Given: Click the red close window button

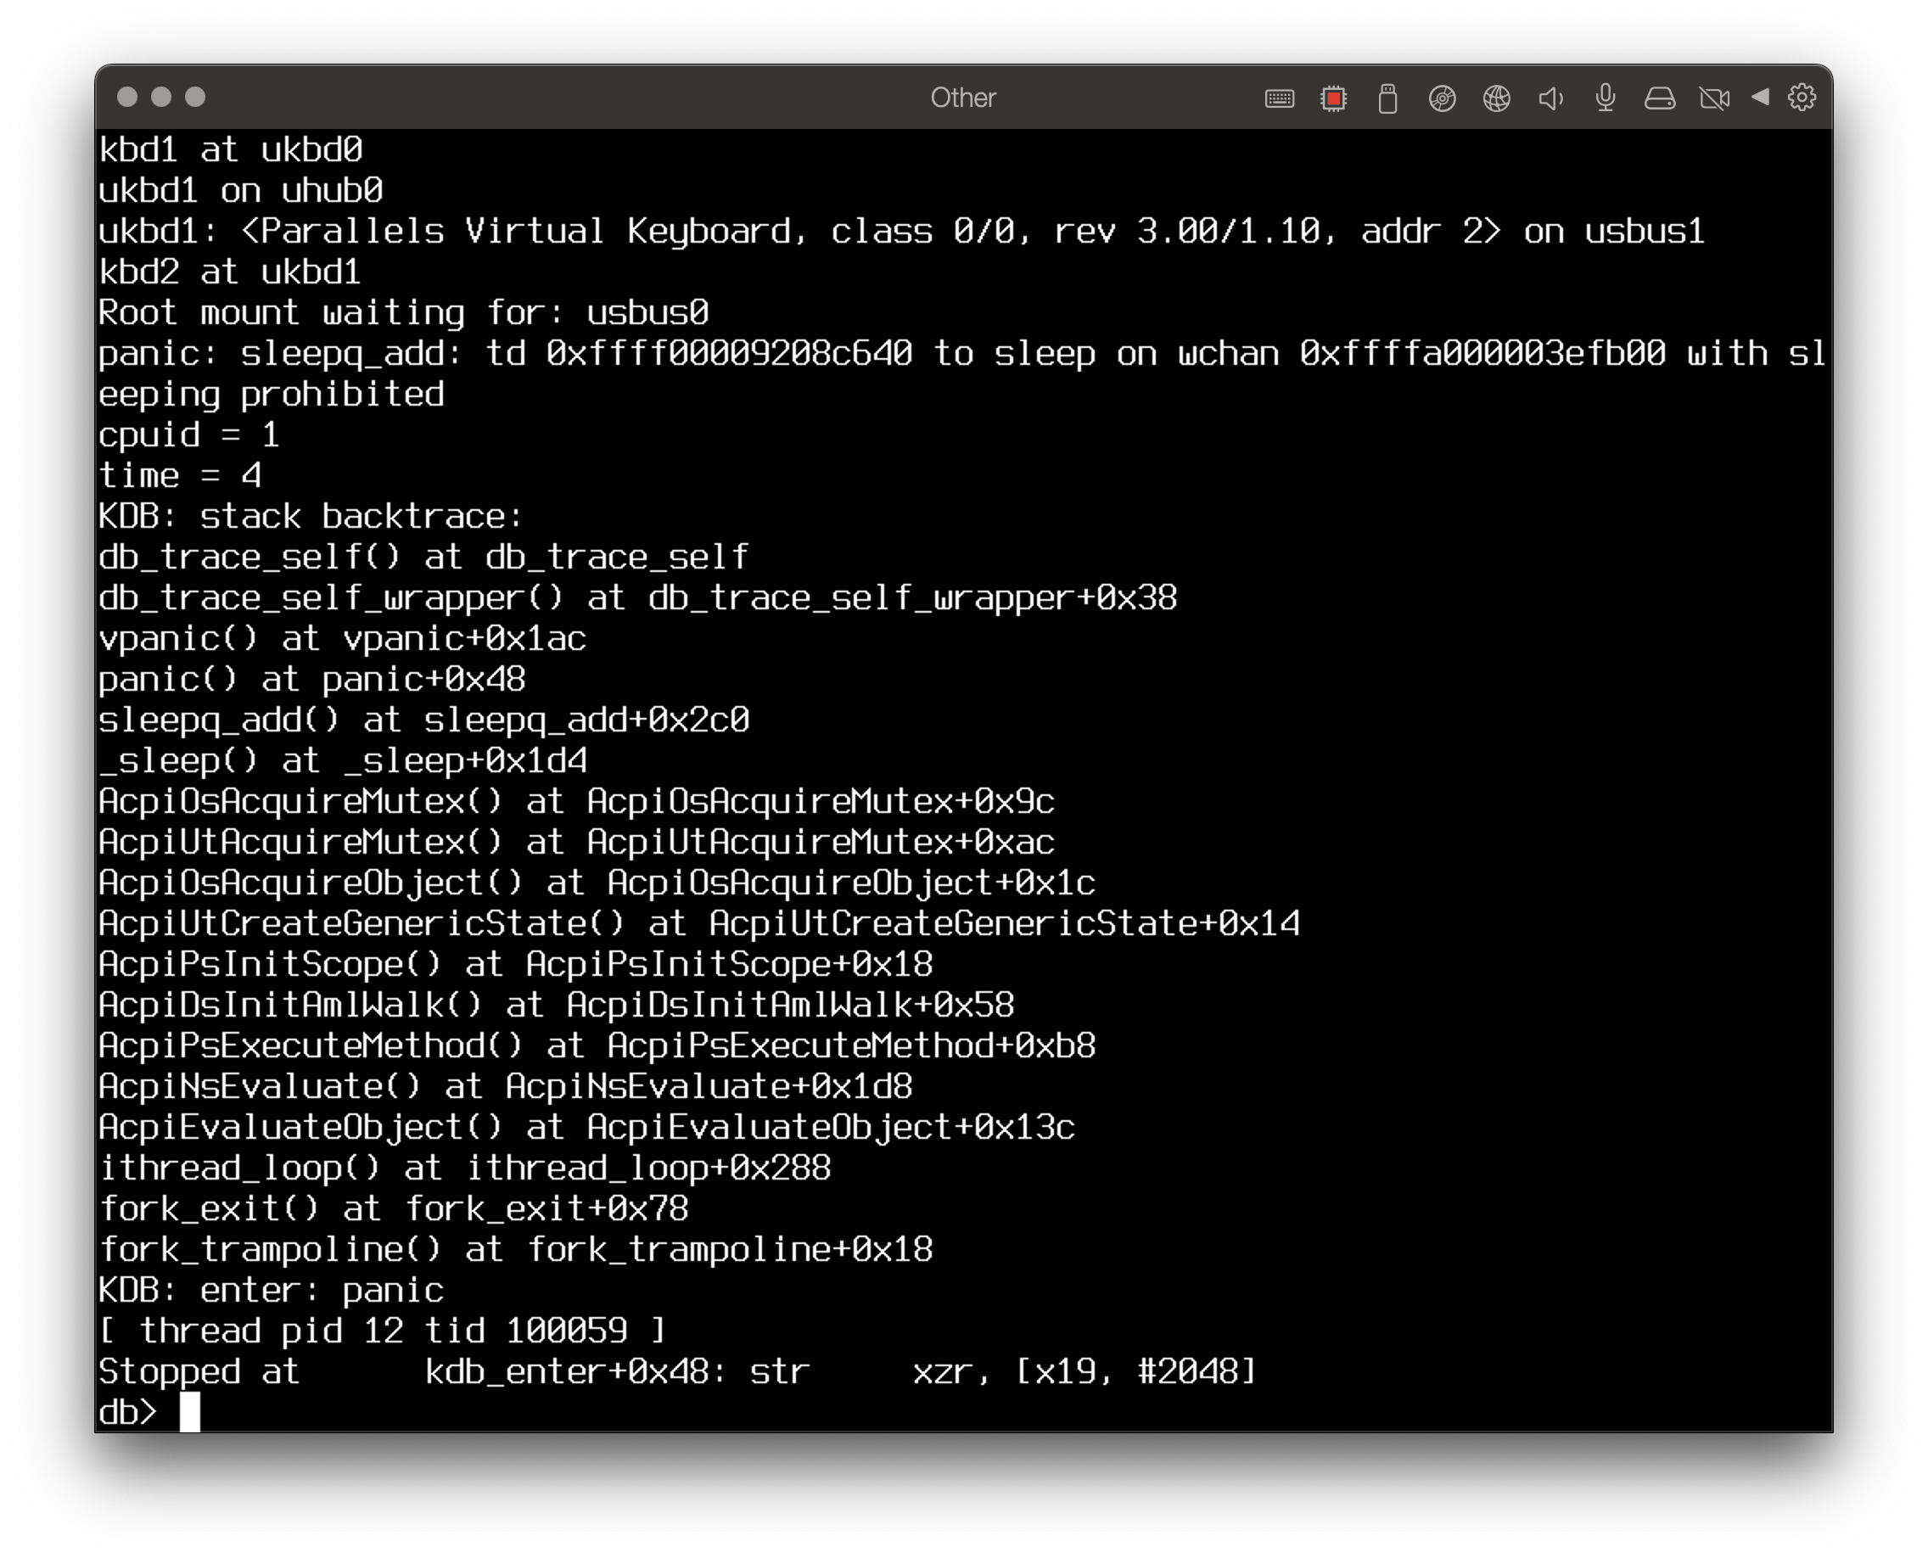Looking at the screenshot, I should tap(127, 97).
